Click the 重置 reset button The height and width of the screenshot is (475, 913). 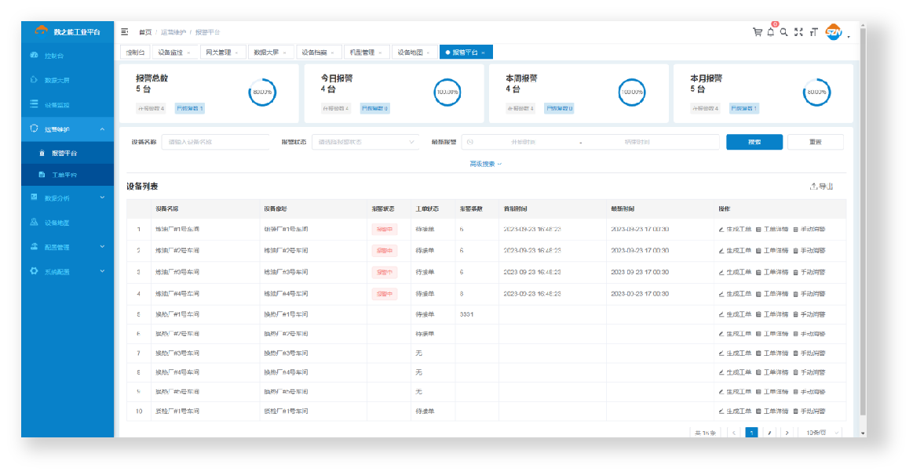815,142
